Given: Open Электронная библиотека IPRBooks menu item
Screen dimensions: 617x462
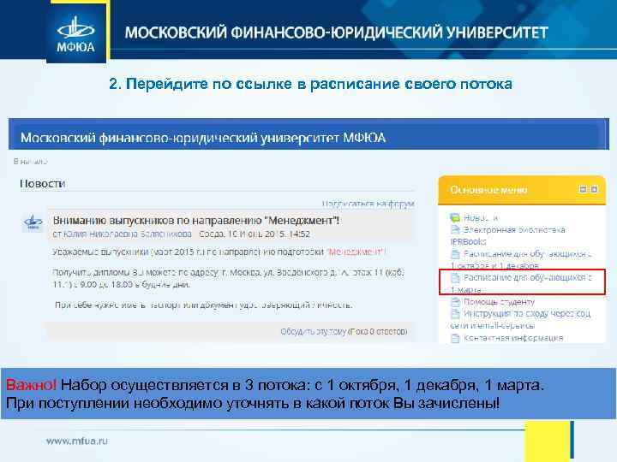Looking at the screenshot, I should click(508, 235).
